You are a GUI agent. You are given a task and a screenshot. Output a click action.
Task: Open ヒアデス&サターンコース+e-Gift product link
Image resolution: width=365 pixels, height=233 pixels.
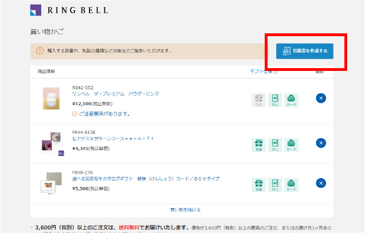[113, 139]
